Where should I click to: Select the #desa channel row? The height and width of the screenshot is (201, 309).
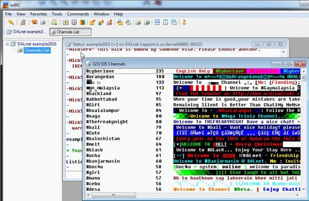(x=193, y=189)
